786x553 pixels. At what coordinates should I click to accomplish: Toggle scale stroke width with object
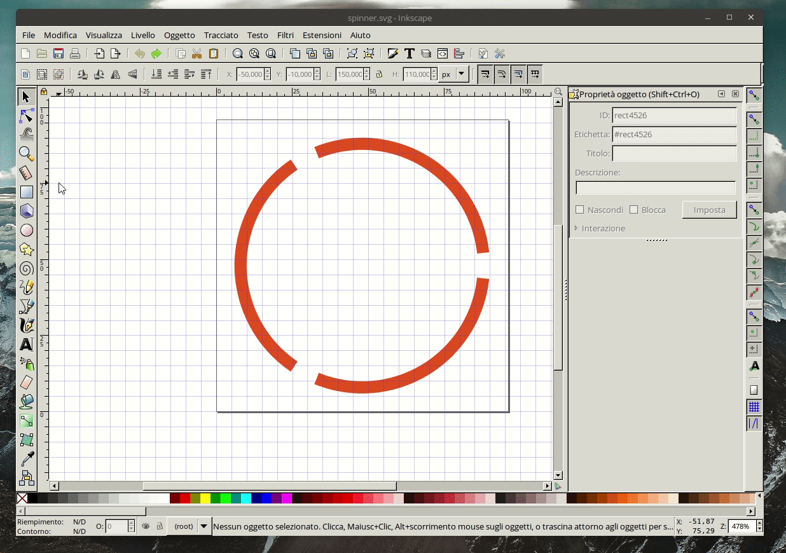pos(485,74)
